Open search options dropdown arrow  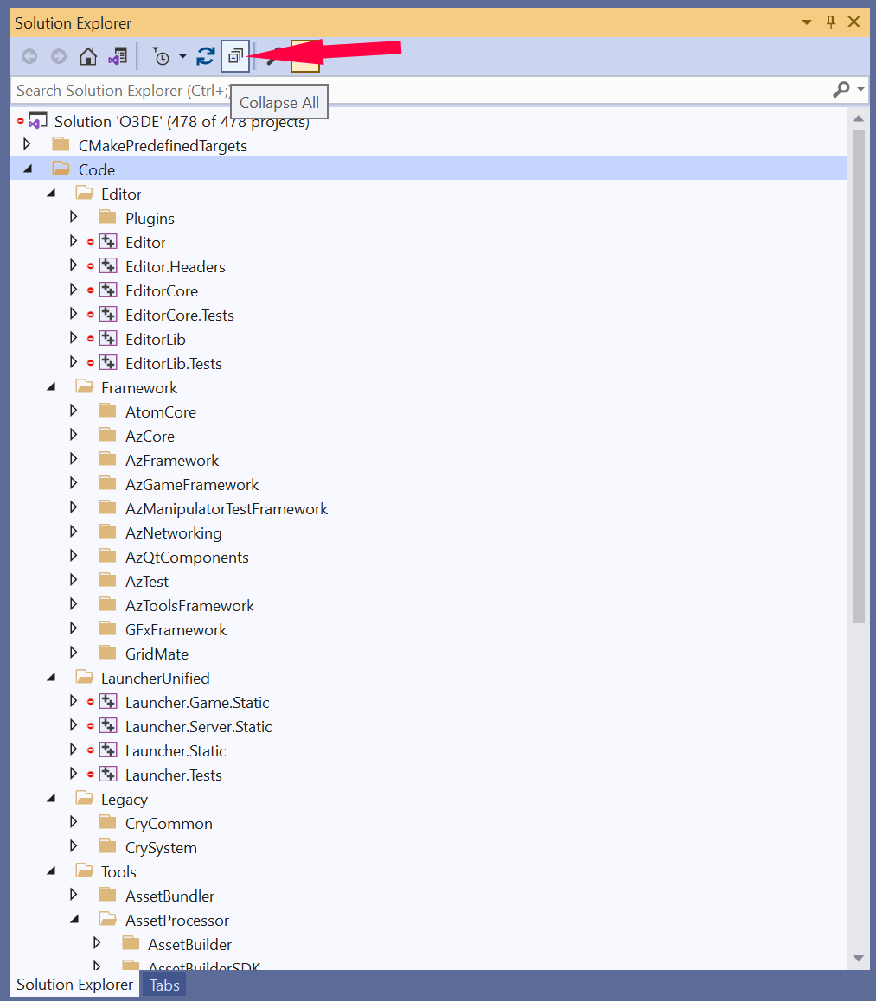(x=860, y=89)
